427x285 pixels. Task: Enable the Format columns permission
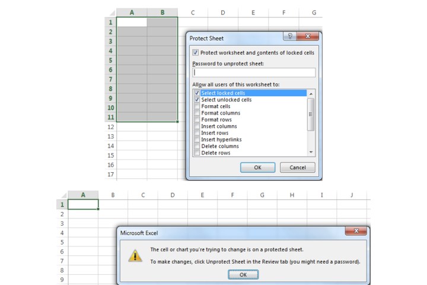(197, 113)
